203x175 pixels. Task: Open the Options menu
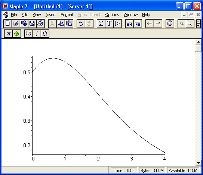pyautogui.click(x=112, y=15)
